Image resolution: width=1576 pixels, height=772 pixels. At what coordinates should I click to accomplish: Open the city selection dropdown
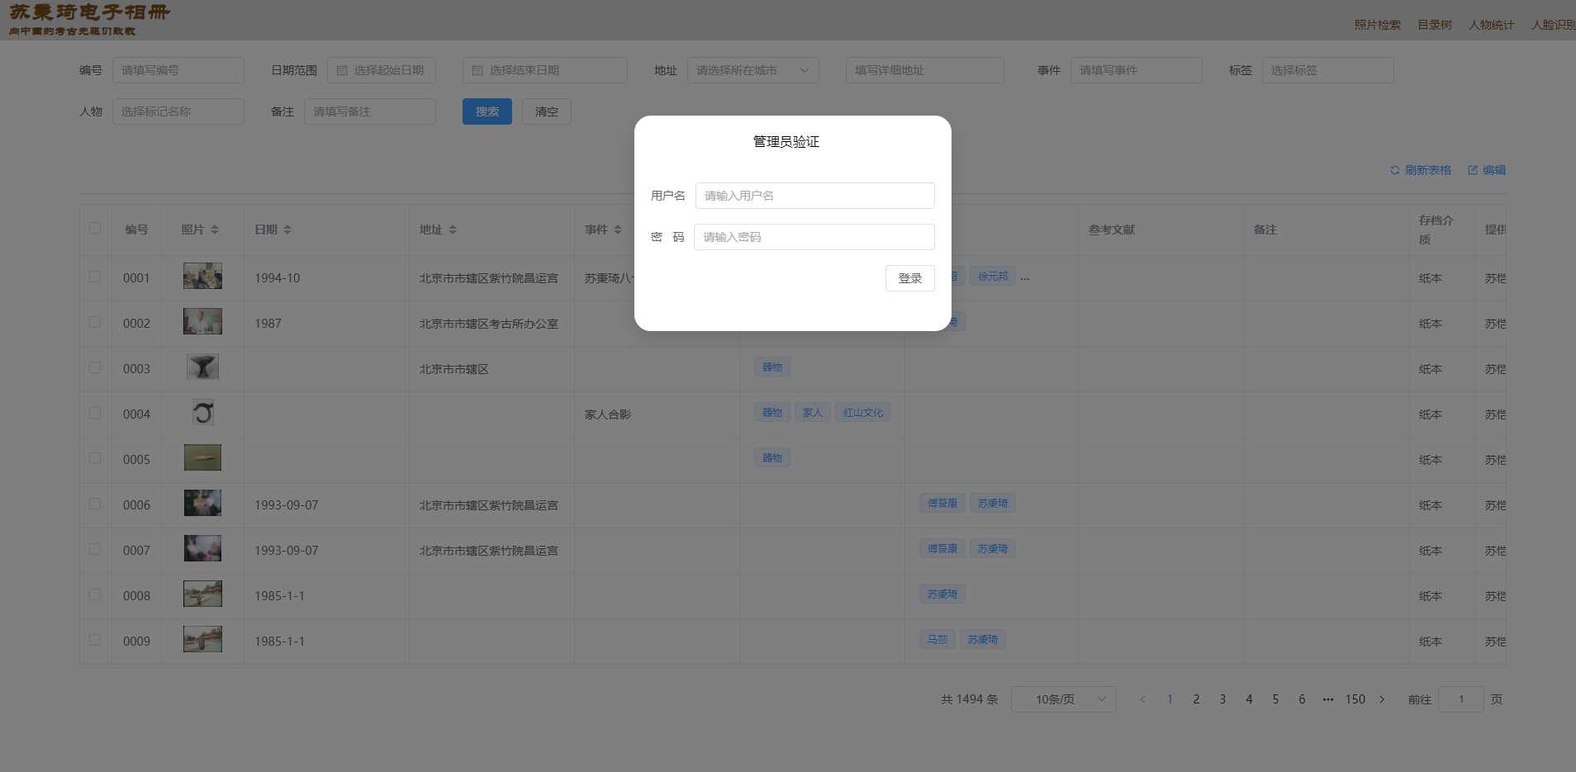(x=752, y=70)
